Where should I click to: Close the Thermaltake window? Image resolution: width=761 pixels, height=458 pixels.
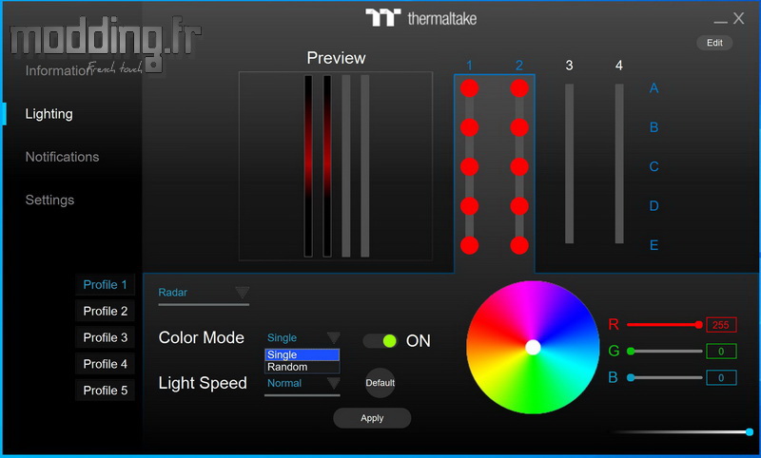pyautogui.click(x=739, y=18)
